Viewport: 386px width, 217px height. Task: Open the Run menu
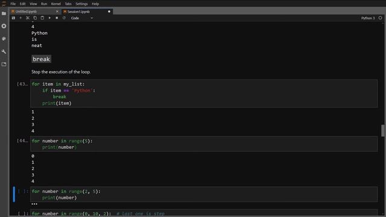click(x=44, y=4)
